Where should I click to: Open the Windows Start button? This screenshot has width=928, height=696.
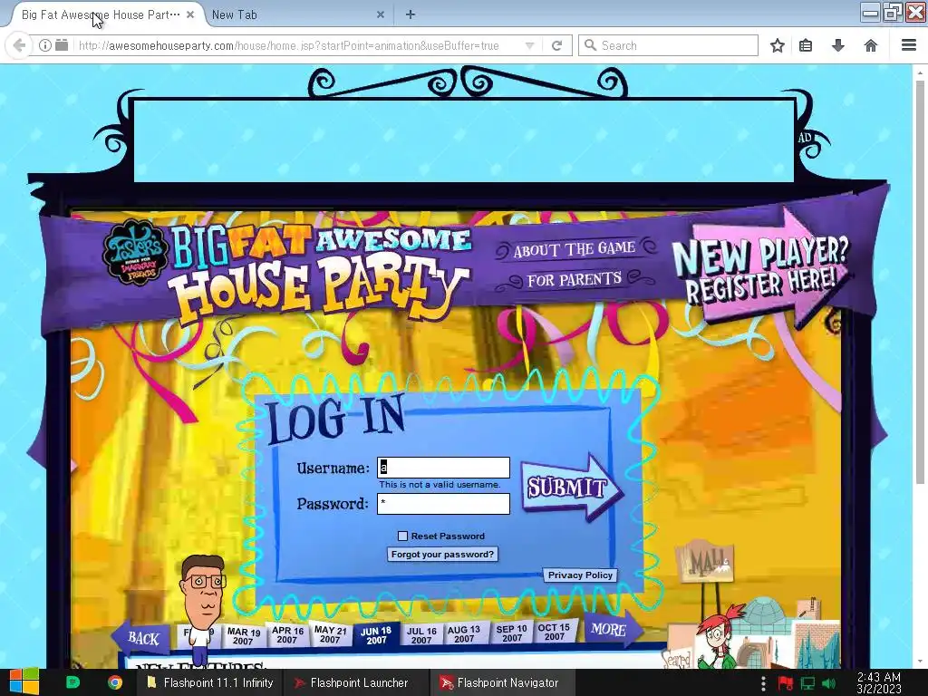[24, 682]
